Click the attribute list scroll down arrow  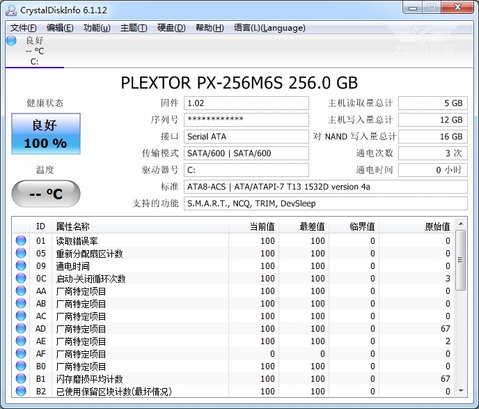461,391
